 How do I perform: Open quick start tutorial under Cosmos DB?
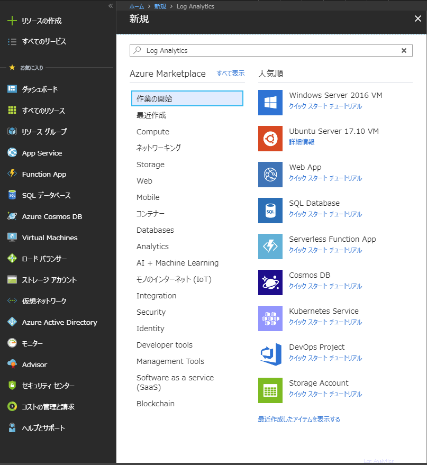325,286
